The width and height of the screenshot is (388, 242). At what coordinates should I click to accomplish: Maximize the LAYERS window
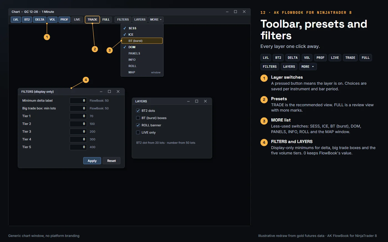click(197, 101)
